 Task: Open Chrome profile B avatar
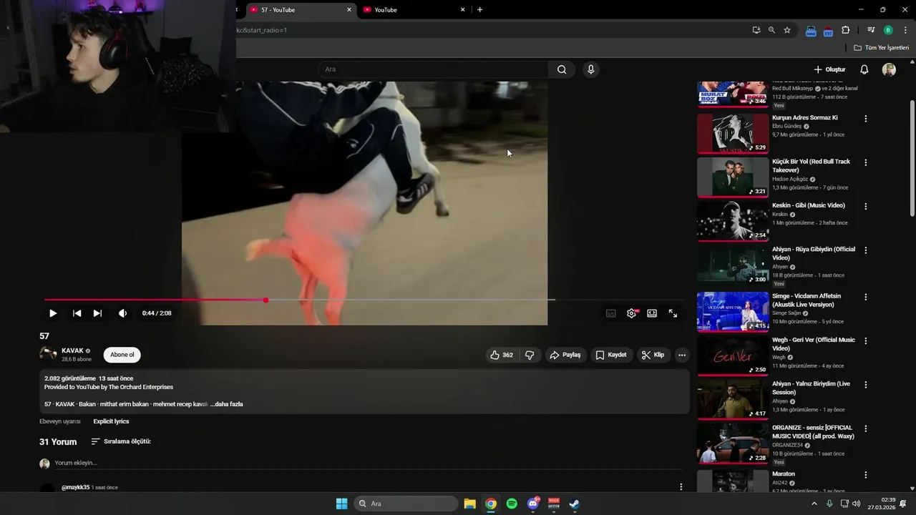[x=888, y=30]
